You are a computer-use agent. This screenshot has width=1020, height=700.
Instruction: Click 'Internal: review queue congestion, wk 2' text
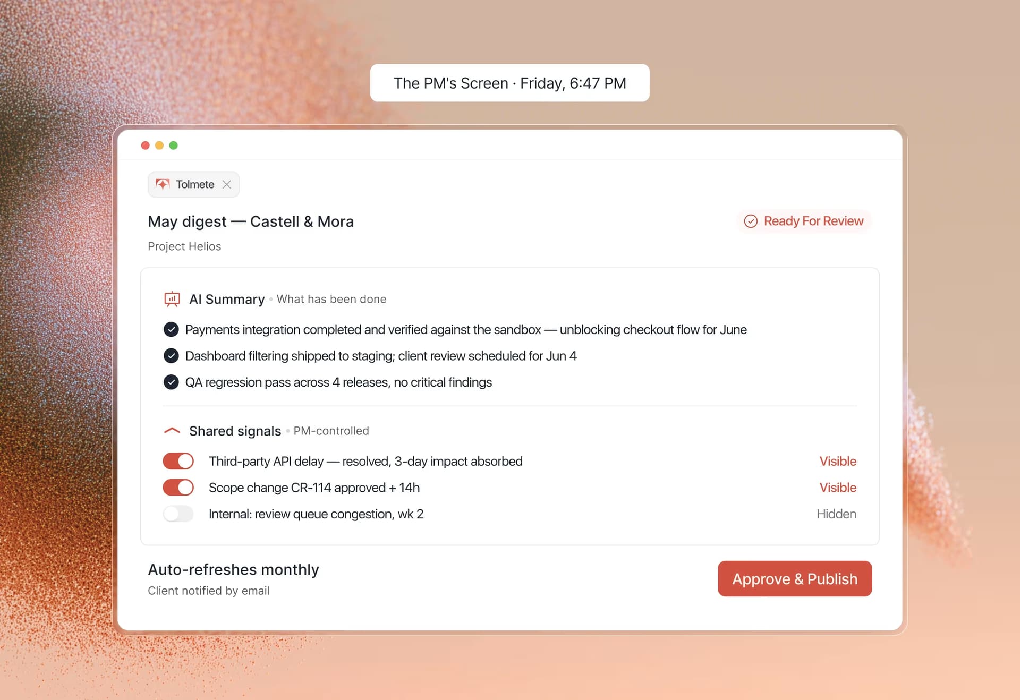click(316, 514)
